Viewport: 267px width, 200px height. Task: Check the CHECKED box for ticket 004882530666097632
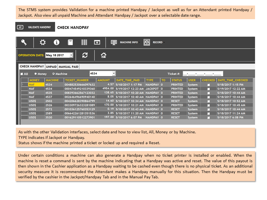click(209, 85)
